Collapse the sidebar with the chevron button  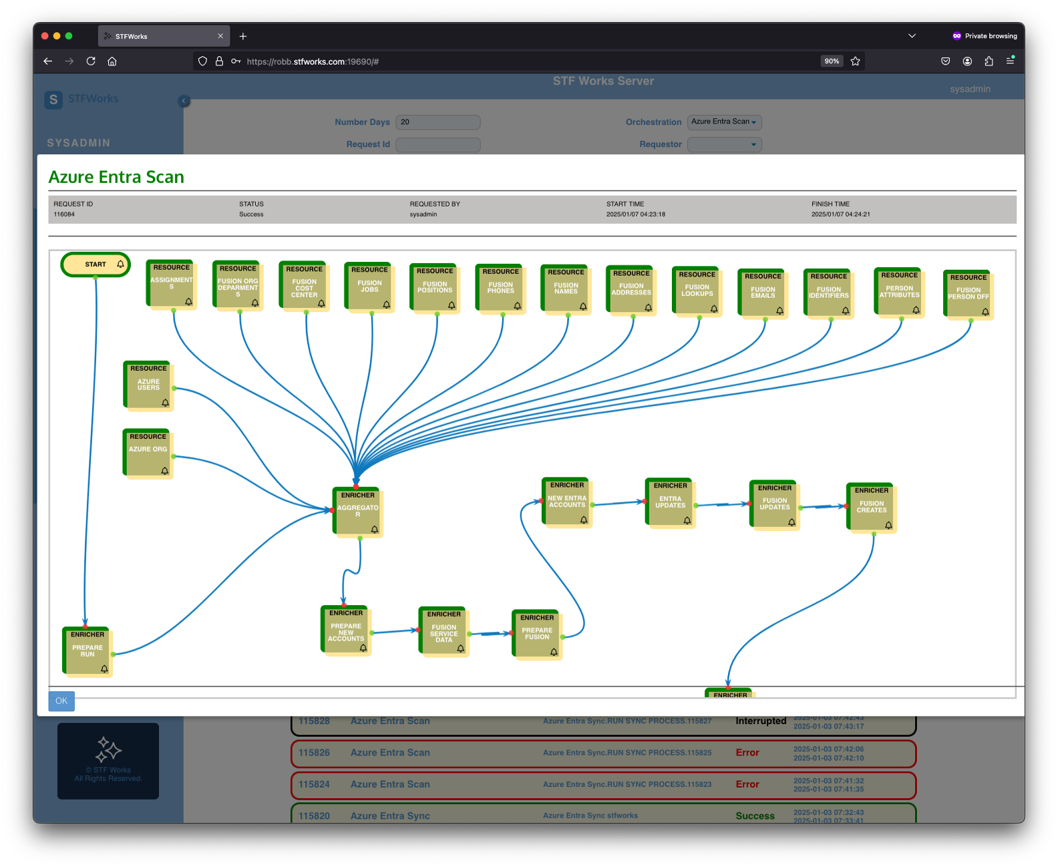point(184,101)
